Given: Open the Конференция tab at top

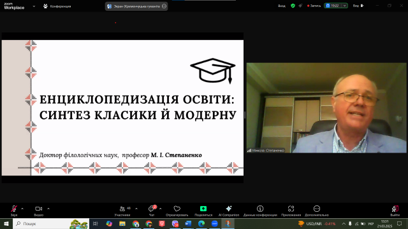Looking at the screenshot, I should click(x=57, y=6).
